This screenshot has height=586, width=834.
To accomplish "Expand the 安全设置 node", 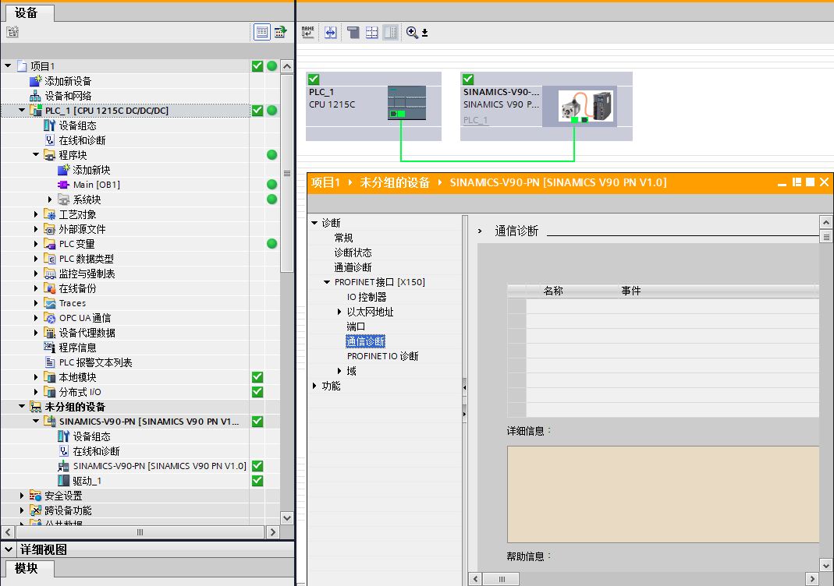I will click(x=22, y=496).
